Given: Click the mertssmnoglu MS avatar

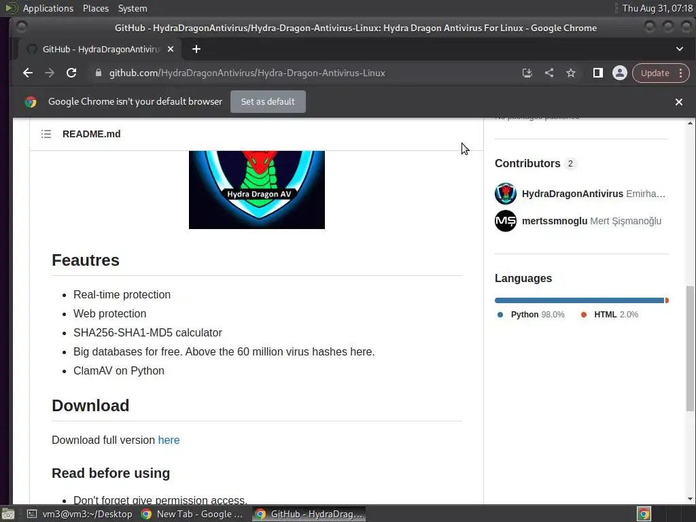Looking at the screenshot, I should pyautogui.click(x=506, y=221).
